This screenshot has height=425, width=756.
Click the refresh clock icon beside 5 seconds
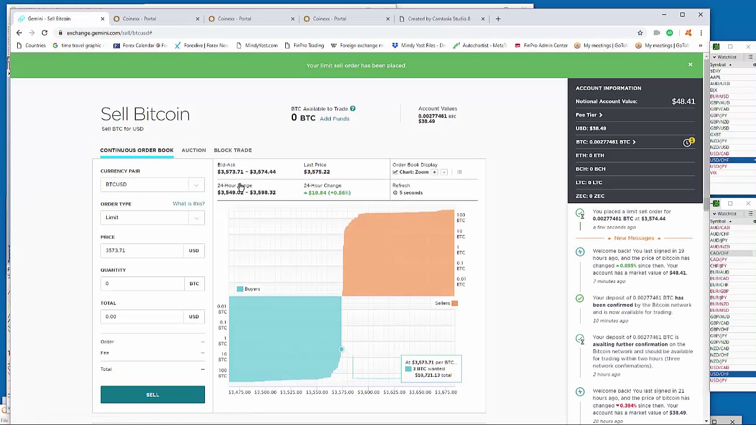pyautogui.click(x=395, y=192)
